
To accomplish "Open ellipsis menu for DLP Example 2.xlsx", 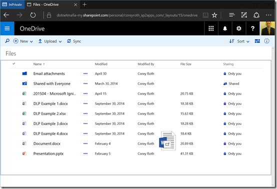I will point(85,113).
